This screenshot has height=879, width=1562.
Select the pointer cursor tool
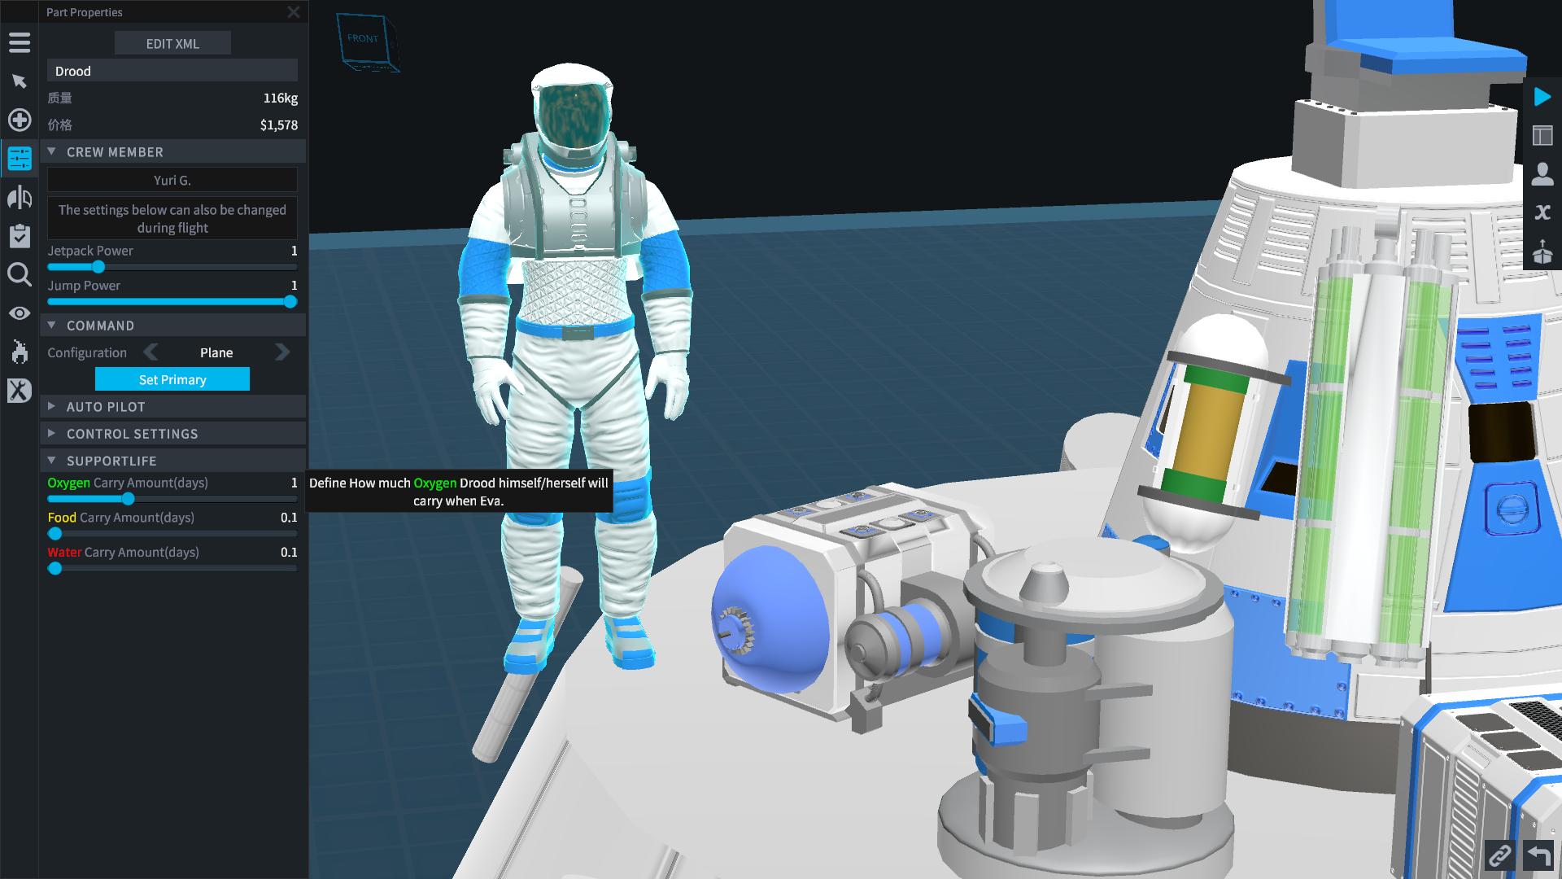pyautogui.click(x=20, y=81)
